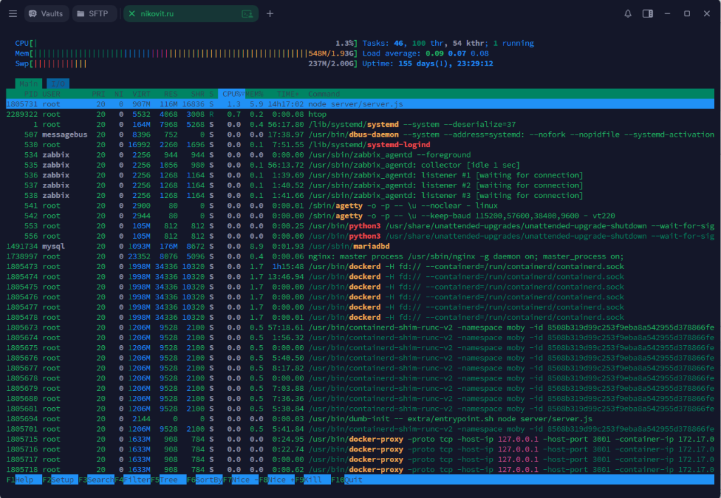Close the nikovit.ru tab via X icon

coord(132,14)
